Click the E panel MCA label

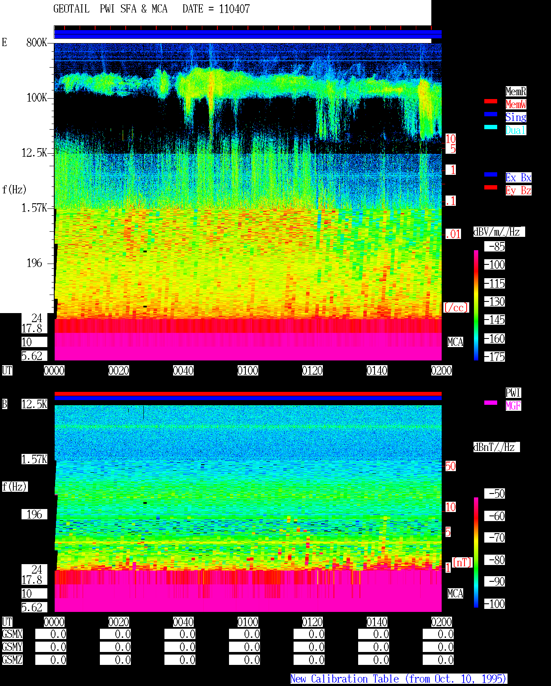[x=455, y=342]
